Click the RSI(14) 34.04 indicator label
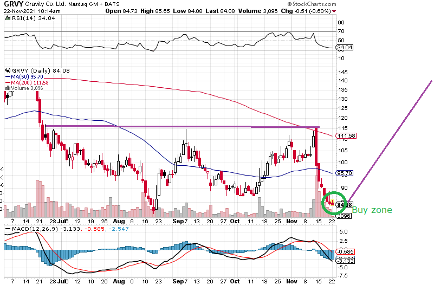434x285 pixels. point(33,18)
